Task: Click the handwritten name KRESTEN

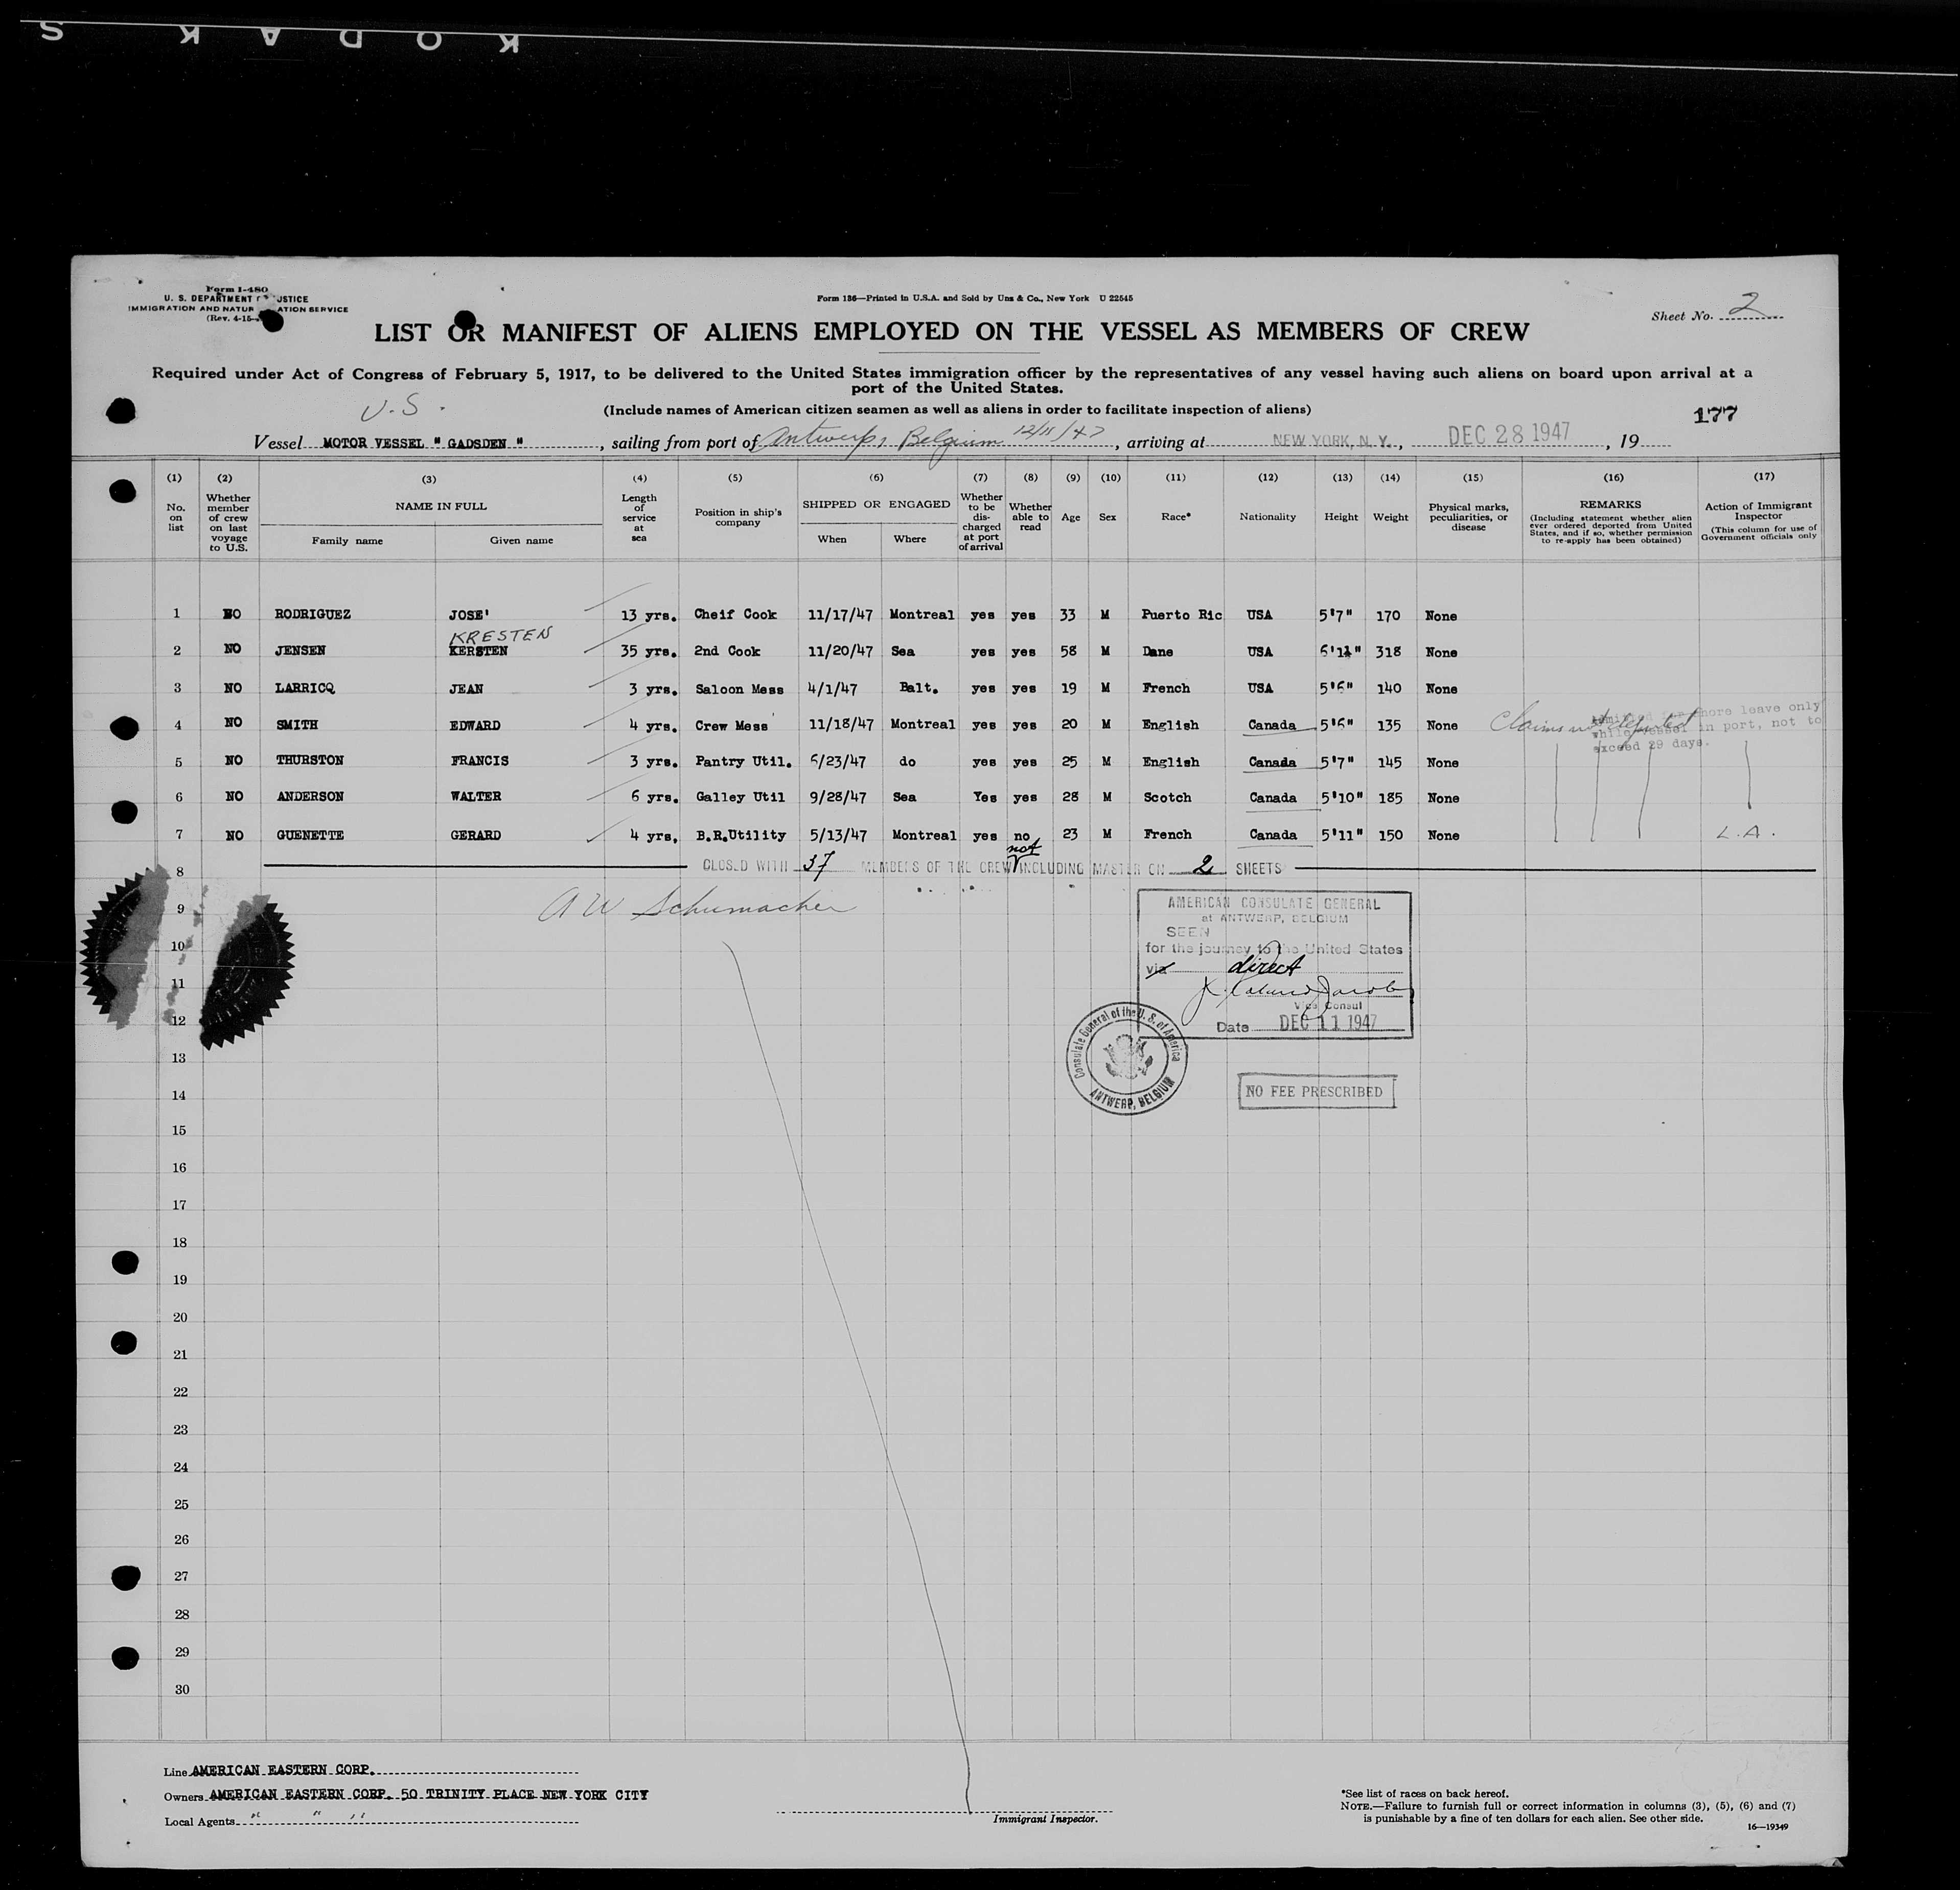Action: coord(500,635)
